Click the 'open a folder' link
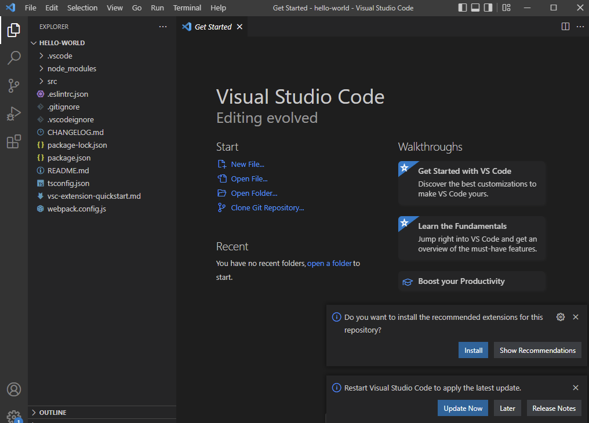This screenshot has width=589, height=423. (x=329, y=263)
